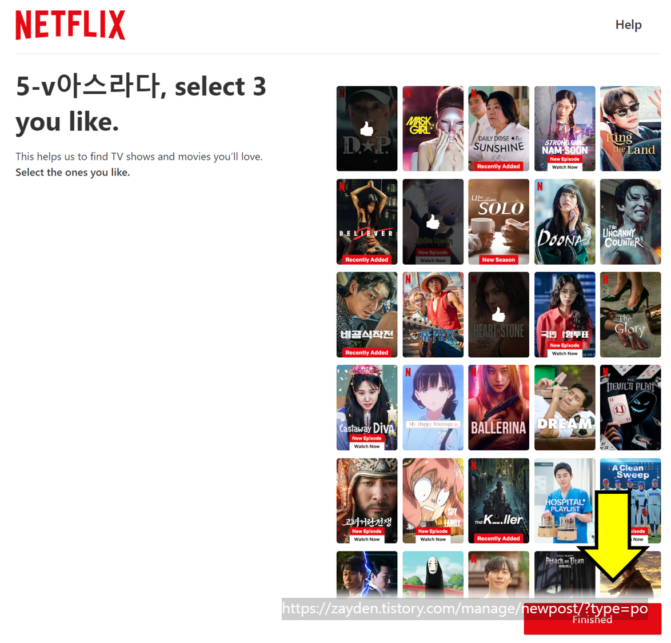Click Recently Added badge on Daily Dose of Sunshine
The width and height of the screenshot is (671, 643).
click(x=498, y=166)
